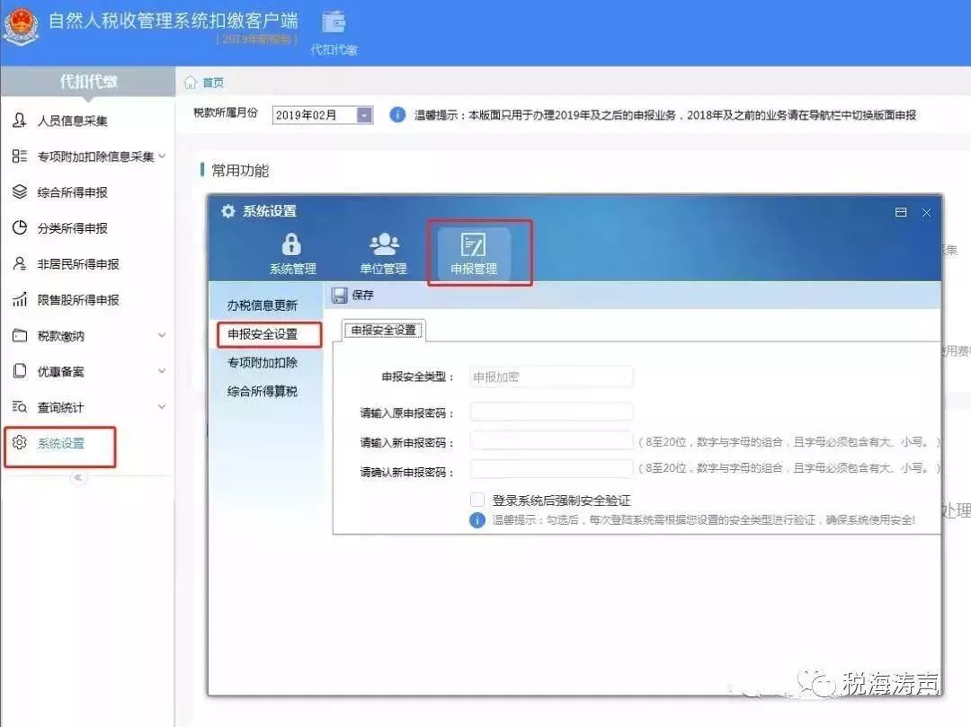Click the 非居民所得申报 user icon
Image resolution: width=971 pixels, height=727 pixels.
[19, 263]
